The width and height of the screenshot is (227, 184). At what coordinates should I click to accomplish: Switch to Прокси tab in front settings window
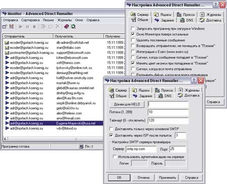(x=164, y=90)
